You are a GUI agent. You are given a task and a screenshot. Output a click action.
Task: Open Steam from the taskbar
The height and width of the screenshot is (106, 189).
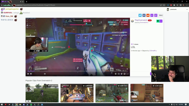[x=27, y=105]
